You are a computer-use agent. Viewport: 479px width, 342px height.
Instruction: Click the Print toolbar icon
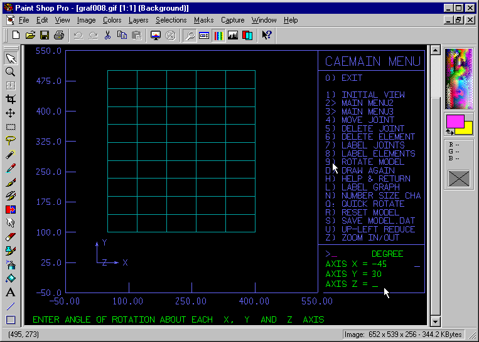58,35
